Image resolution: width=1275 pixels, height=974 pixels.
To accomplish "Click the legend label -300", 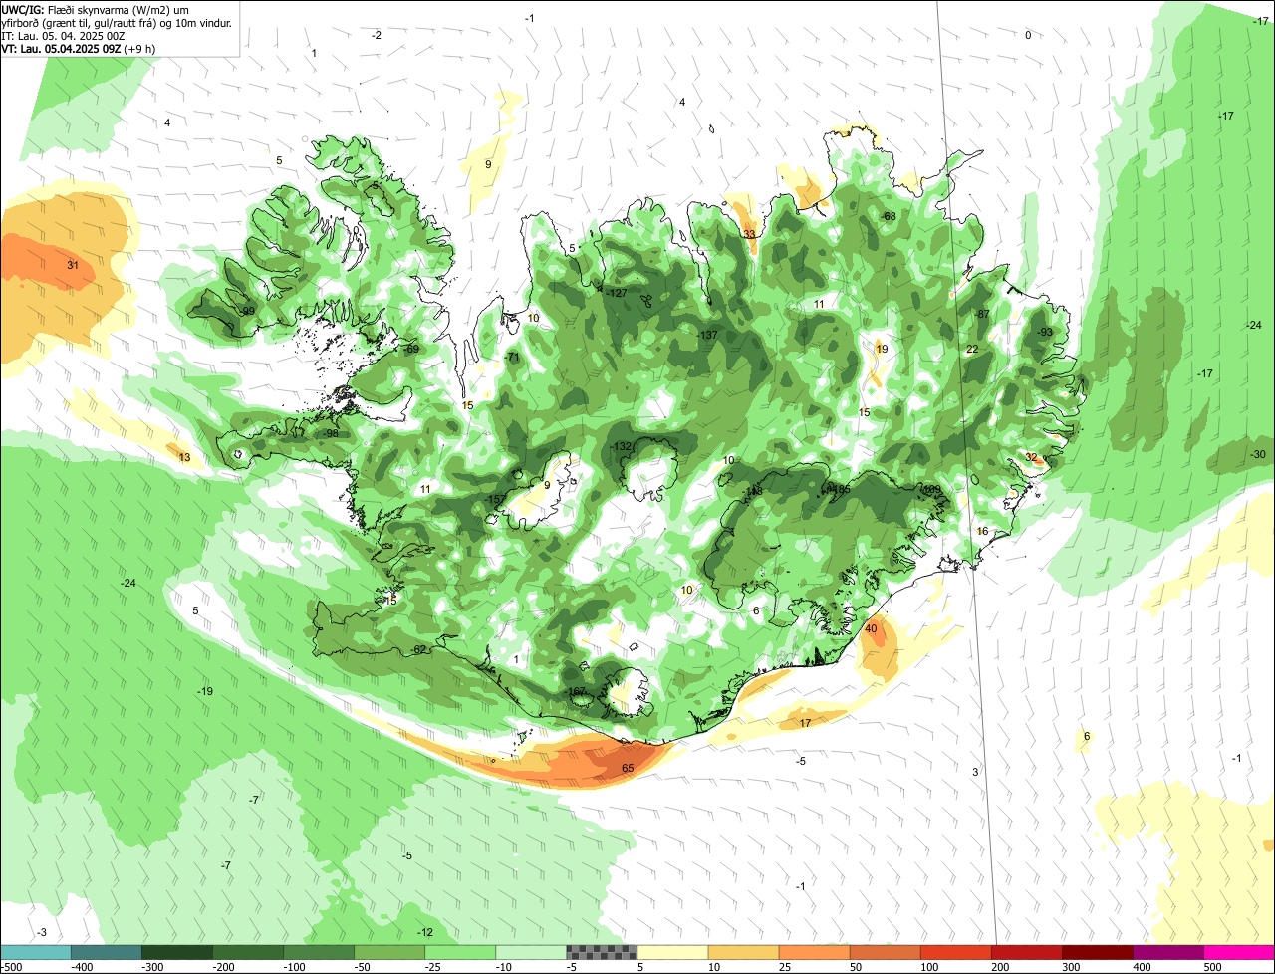I will coord(152,967).
